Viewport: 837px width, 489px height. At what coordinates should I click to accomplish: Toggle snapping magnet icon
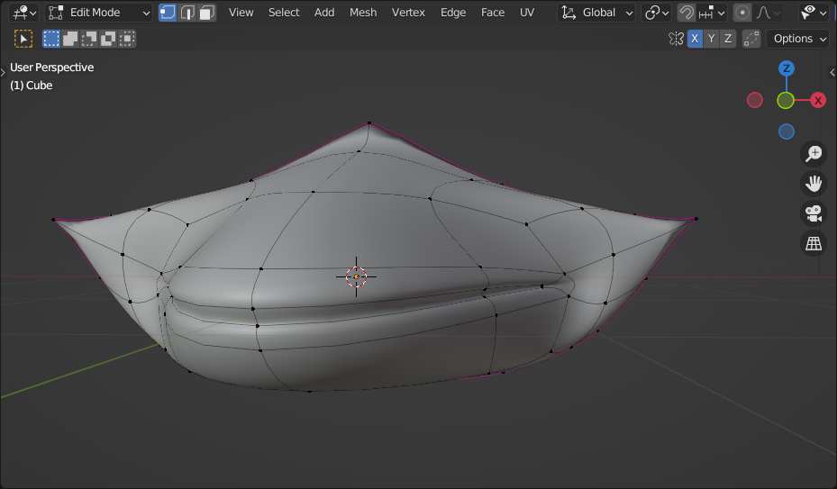(x=686, y=13)
